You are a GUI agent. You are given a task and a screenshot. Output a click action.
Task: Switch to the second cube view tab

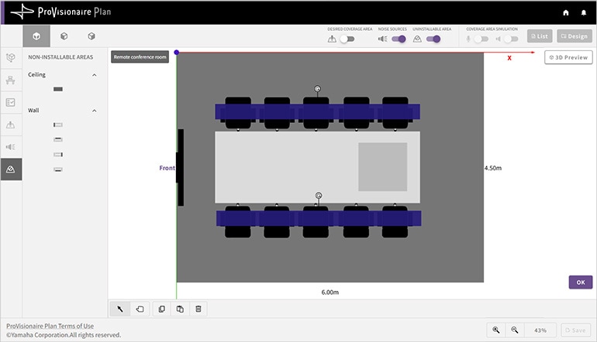tap(64, 36)
